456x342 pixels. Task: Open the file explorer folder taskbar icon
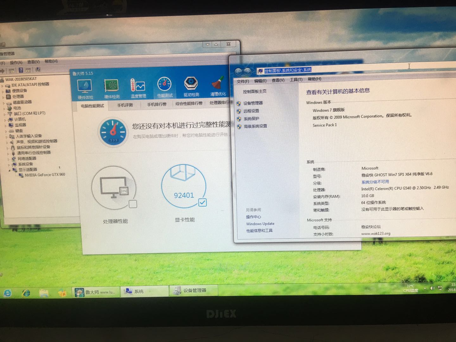tap(44, 293)
